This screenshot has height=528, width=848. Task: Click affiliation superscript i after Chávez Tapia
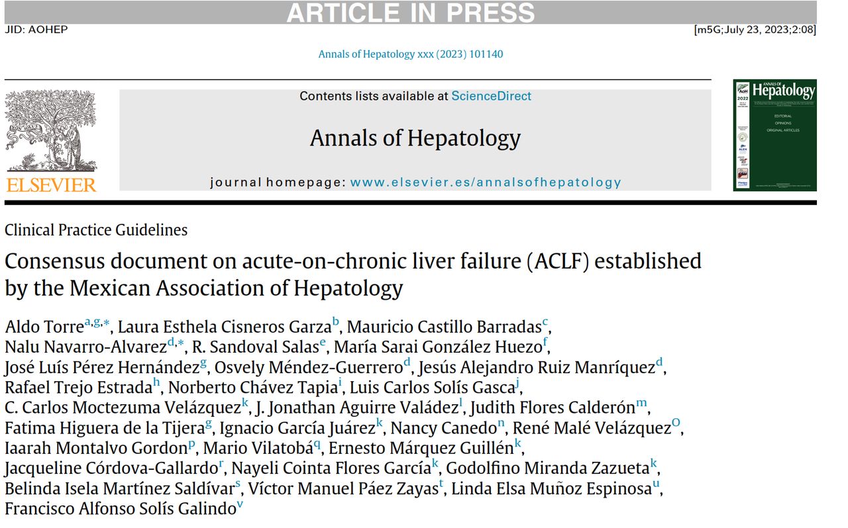coord(340,383)
